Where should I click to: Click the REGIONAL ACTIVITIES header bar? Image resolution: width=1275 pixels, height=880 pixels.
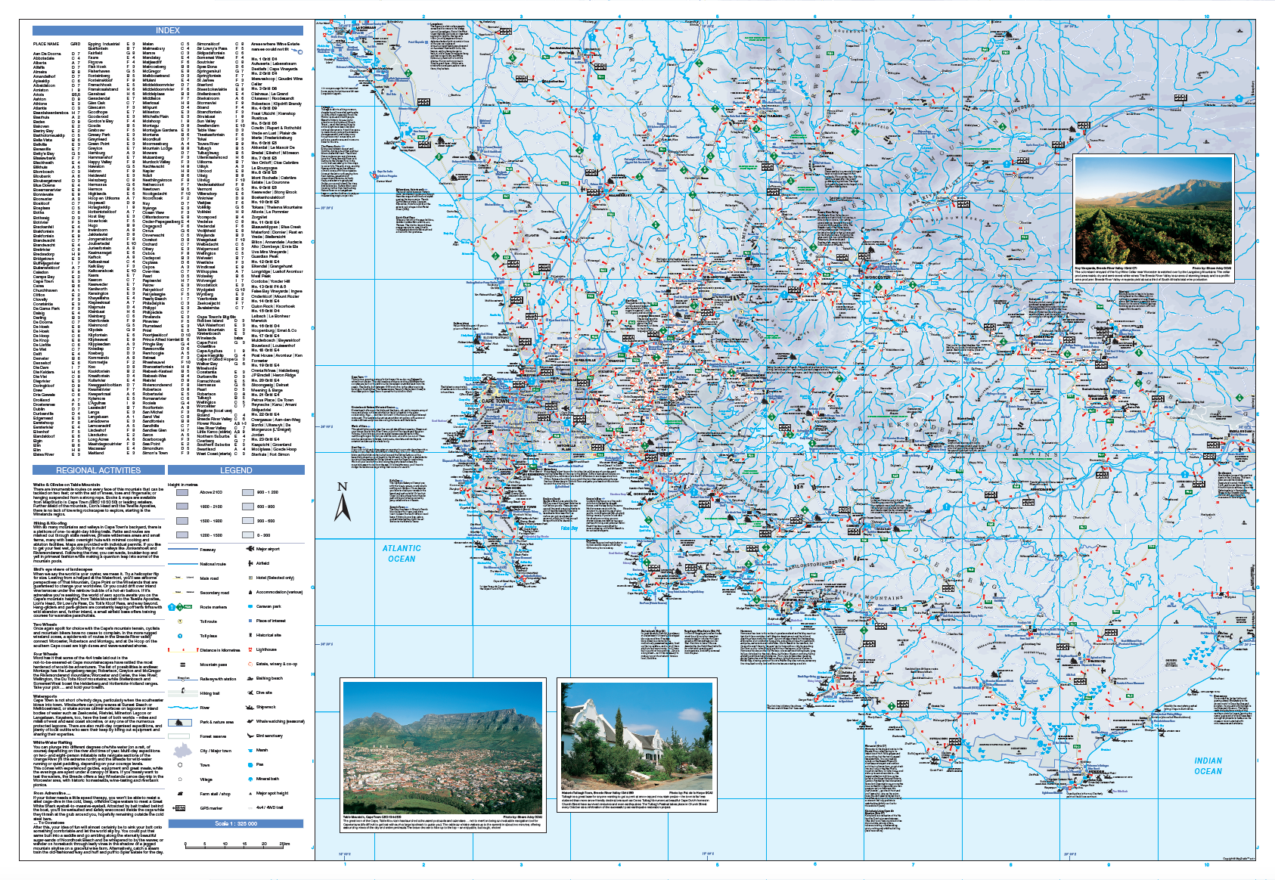pos(98,470)
